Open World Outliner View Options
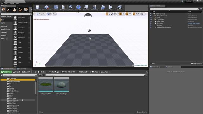The width and height of the screenshot is (203, 114). pyautogui.click(x=196, y=63)
